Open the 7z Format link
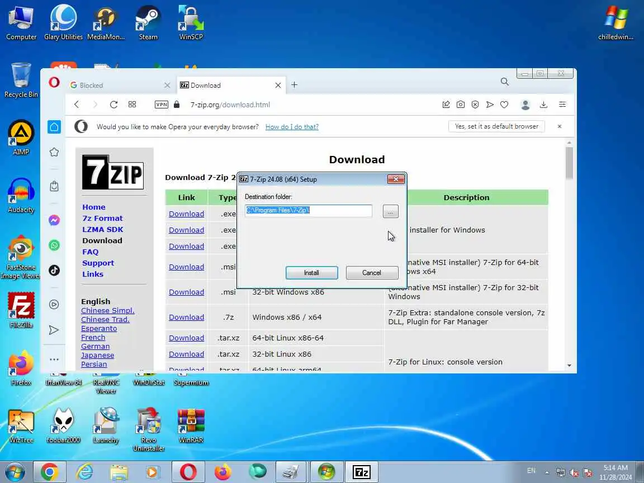 coord(102,218)
